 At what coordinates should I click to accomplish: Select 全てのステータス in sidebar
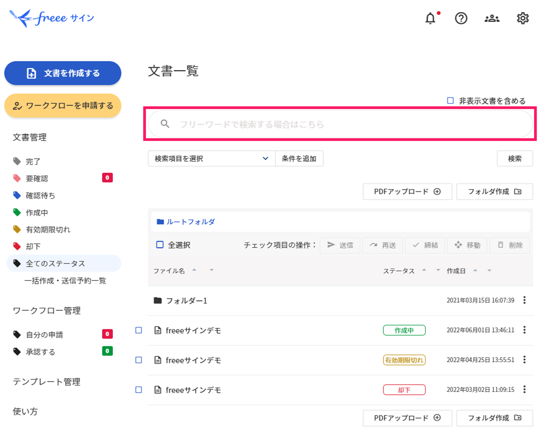[x=63, y=263]
